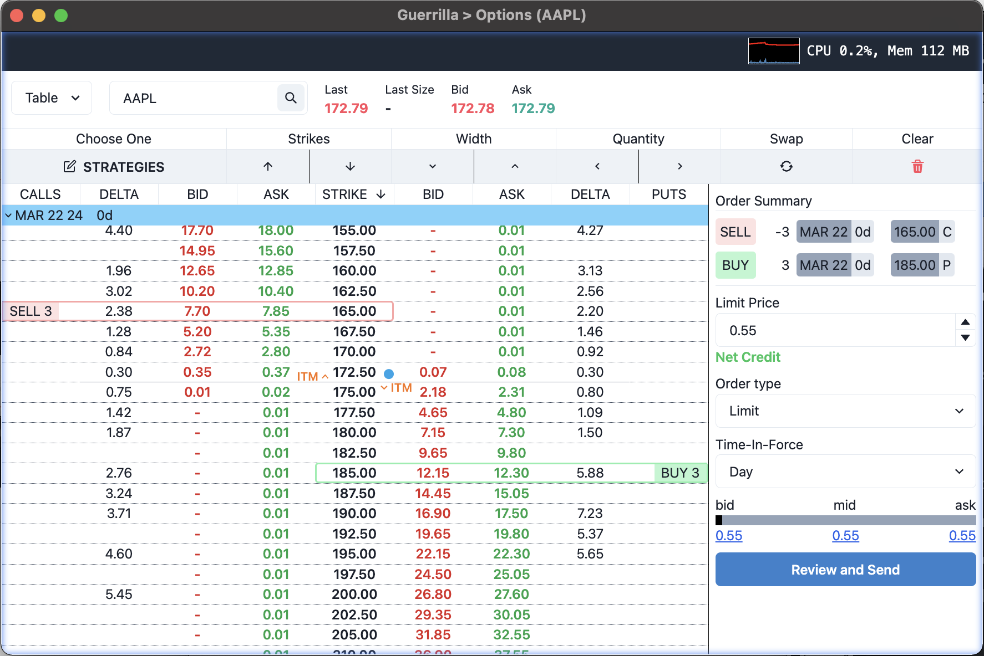Viewport: 984px width, 656px height.
Task: Increase quantity with the right chevron
Action: coord(679,166)
